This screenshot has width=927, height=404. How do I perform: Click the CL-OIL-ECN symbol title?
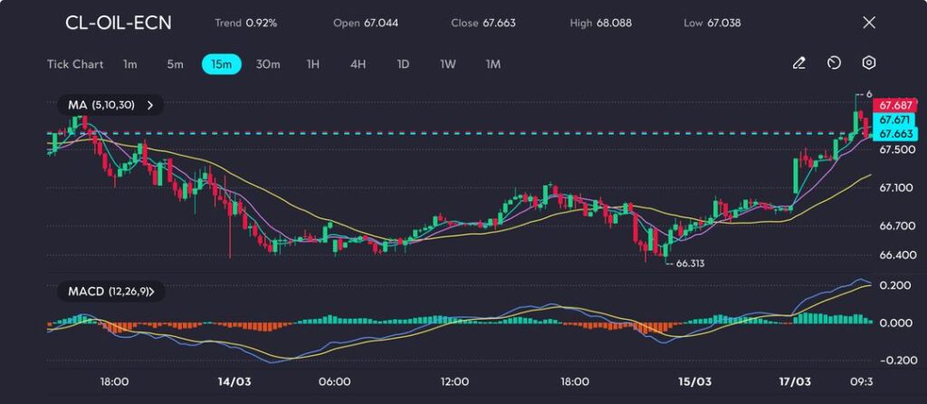[119, 23]
